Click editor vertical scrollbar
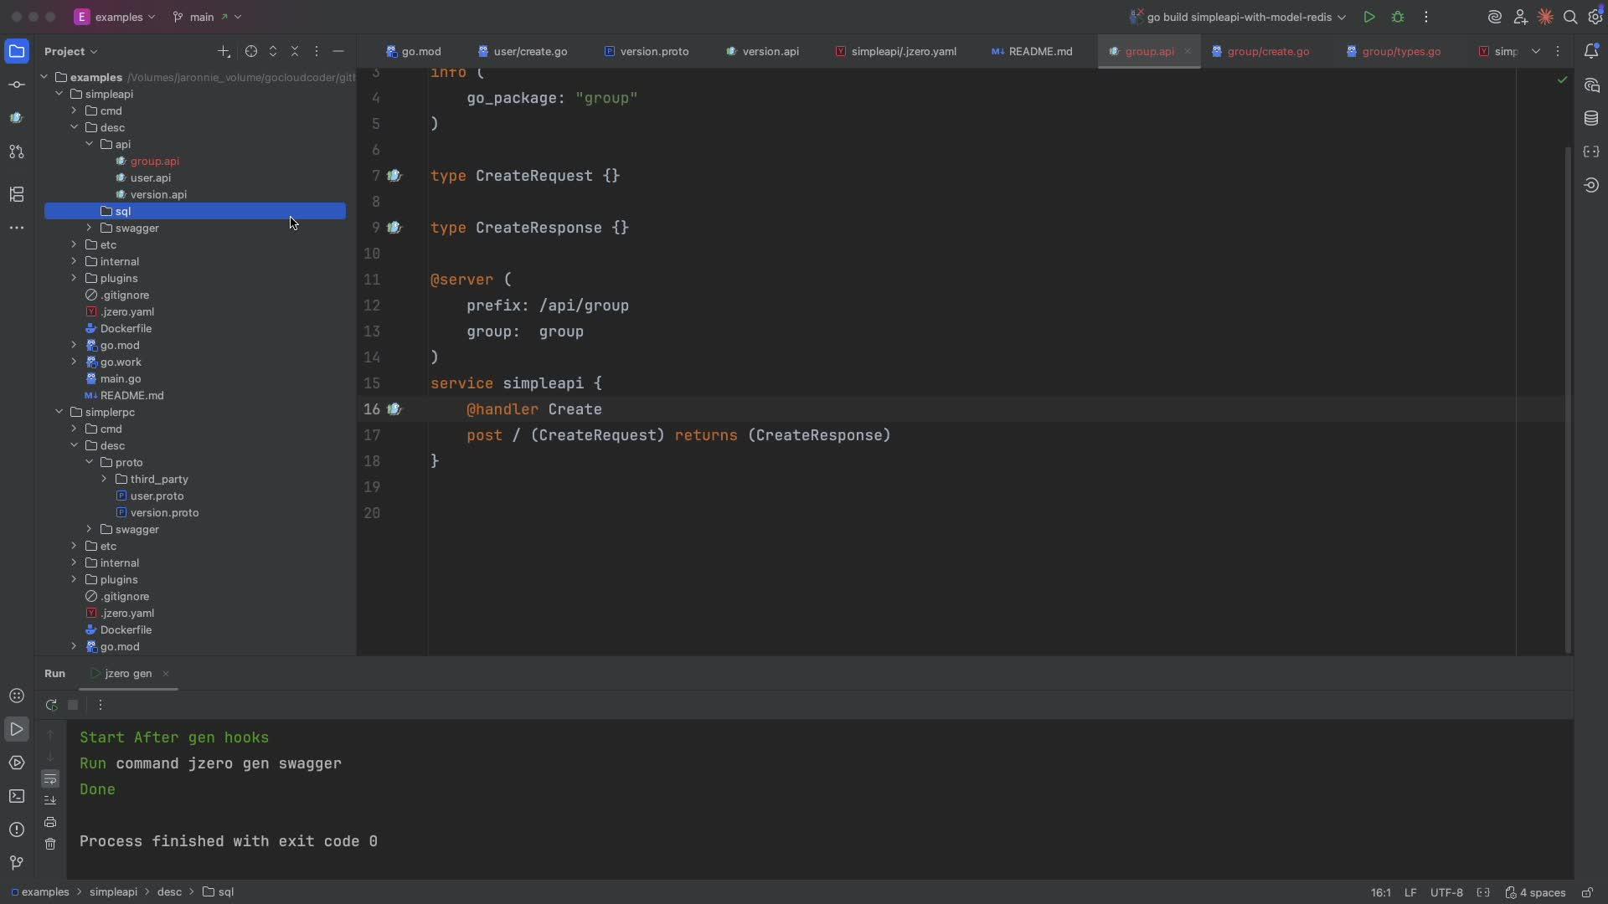Image resolution: width=1608 pixels, height=904 pixels. pyautogui.click(x=1568, y=400)
